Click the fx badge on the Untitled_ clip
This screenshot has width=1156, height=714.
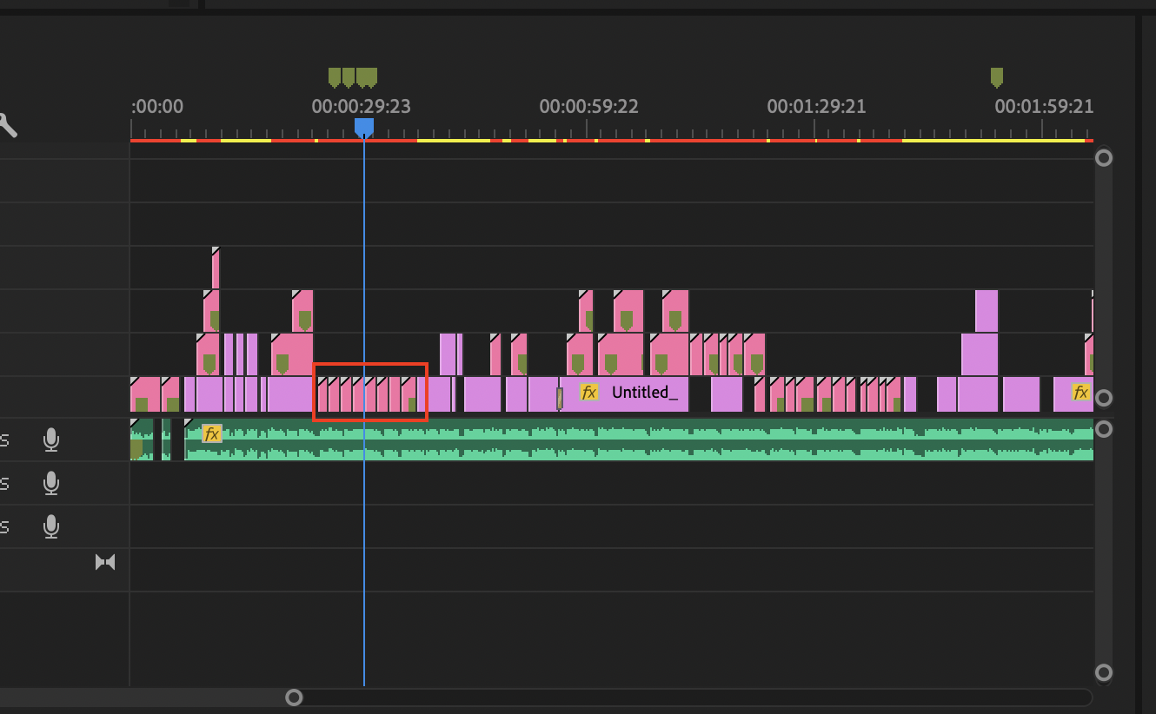(589, 393)
